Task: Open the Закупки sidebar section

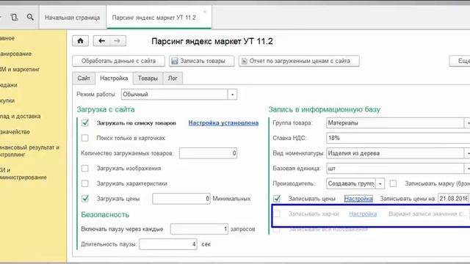Action: 7,100
